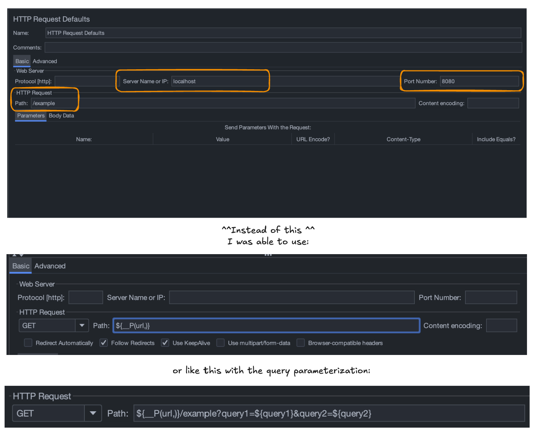The image size is (535, 436).
Task: Select the Content encoding field
Action: tap(493, 103)
